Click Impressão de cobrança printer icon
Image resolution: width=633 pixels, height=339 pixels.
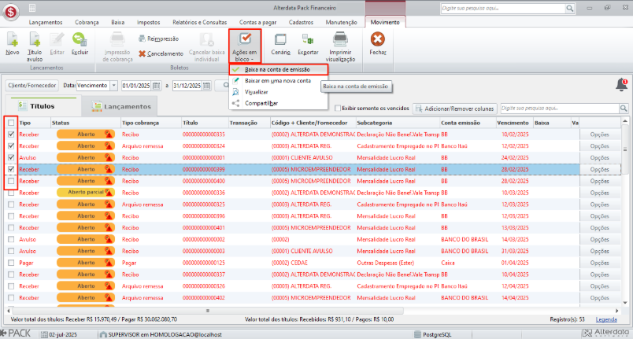point(117,39)
